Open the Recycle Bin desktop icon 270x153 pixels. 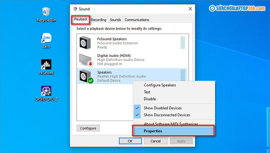pyautogui.click(x=46, y=13)
